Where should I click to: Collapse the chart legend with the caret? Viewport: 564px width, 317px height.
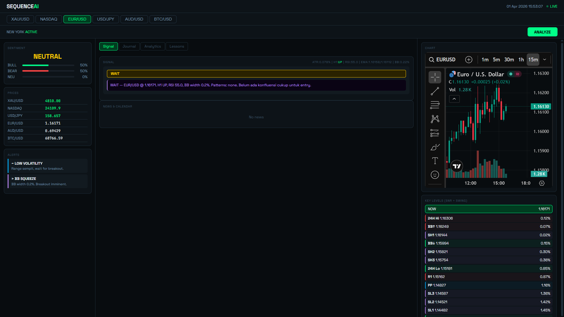coord(454,99)
